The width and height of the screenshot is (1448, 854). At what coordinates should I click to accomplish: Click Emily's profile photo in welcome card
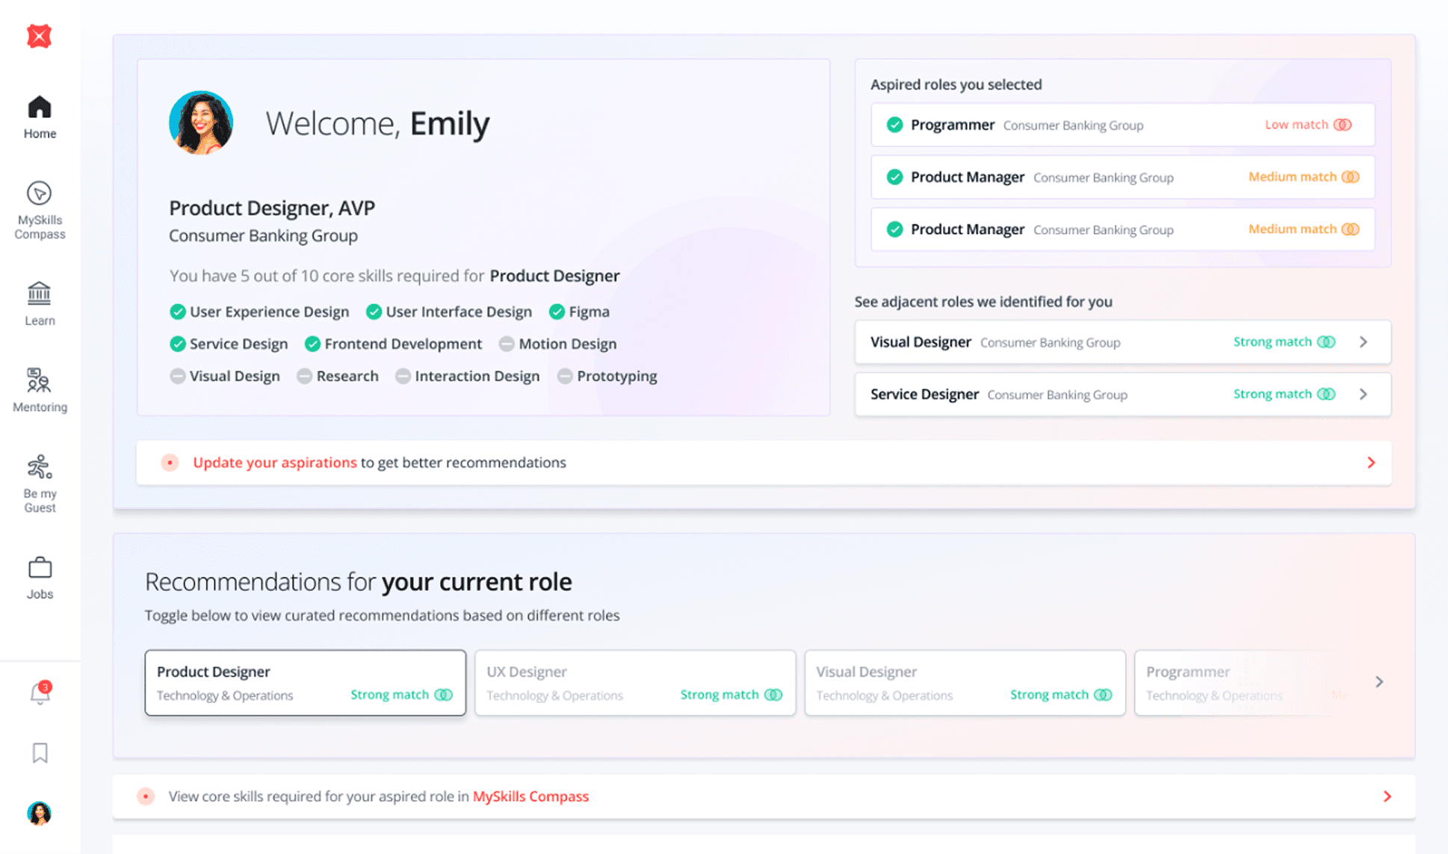pyautogui.click(x=201, y=123)
